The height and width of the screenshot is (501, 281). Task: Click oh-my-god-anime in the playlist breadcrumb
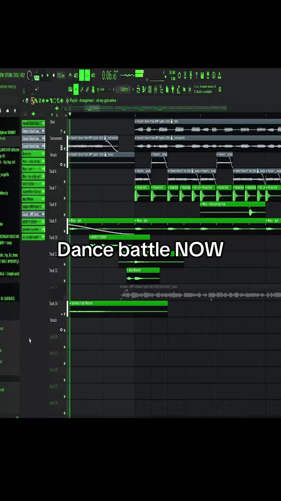(x=106, y=100)
